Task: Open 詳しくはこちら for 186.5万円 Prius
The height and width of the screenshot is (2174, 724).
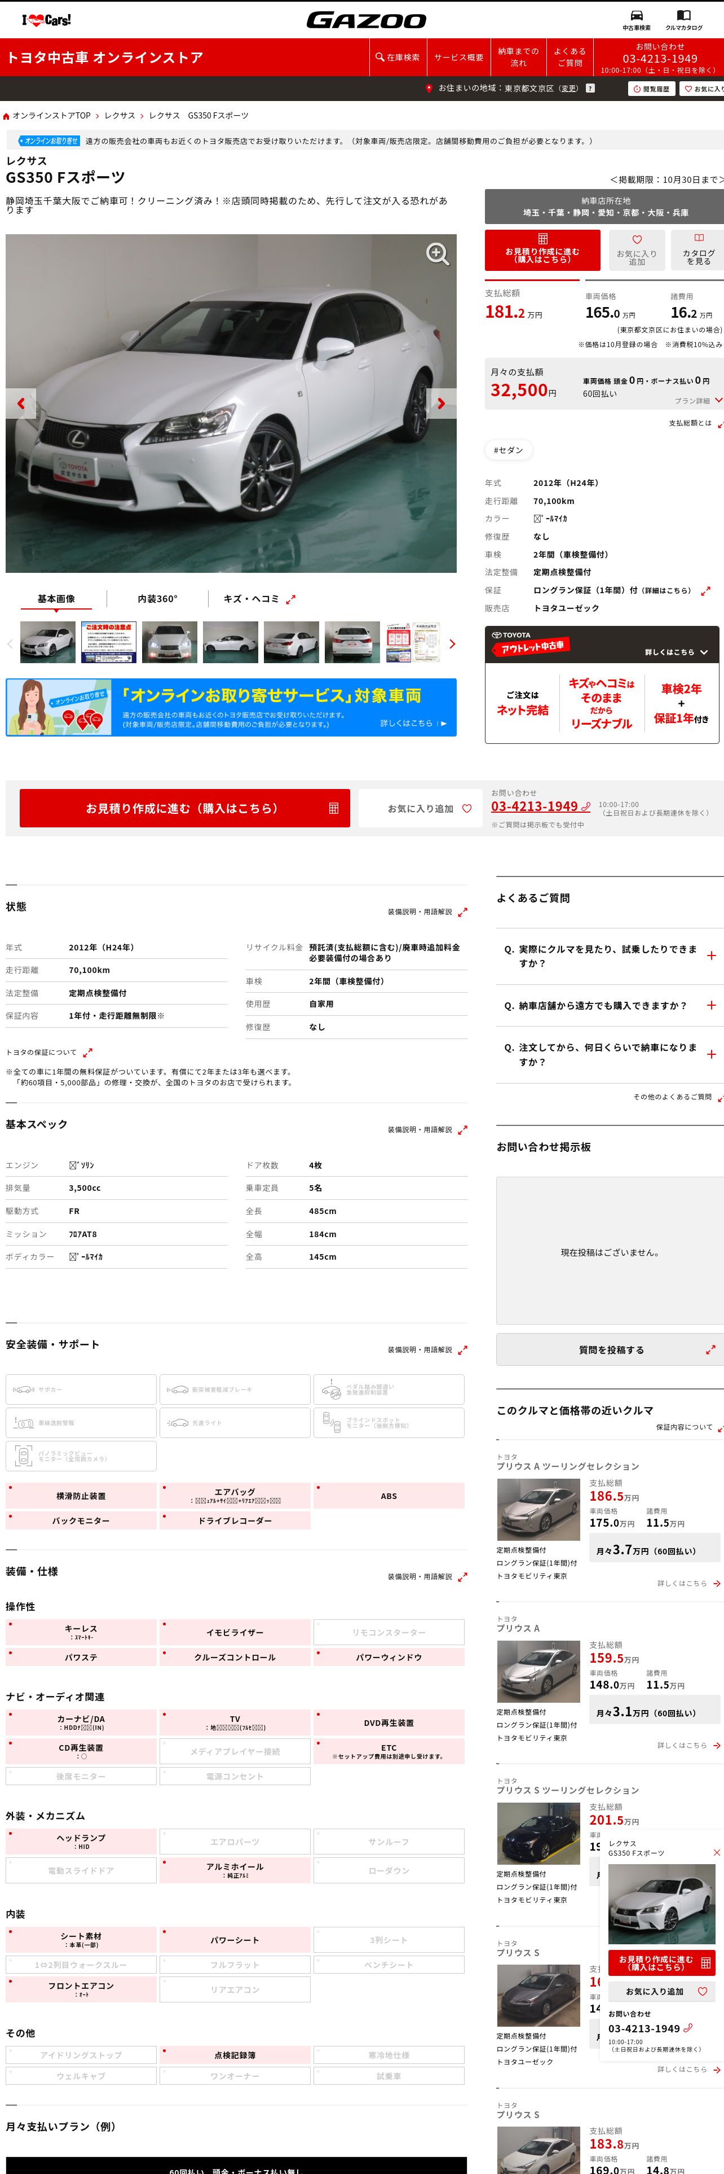Action: click(x=688, y=1583)
